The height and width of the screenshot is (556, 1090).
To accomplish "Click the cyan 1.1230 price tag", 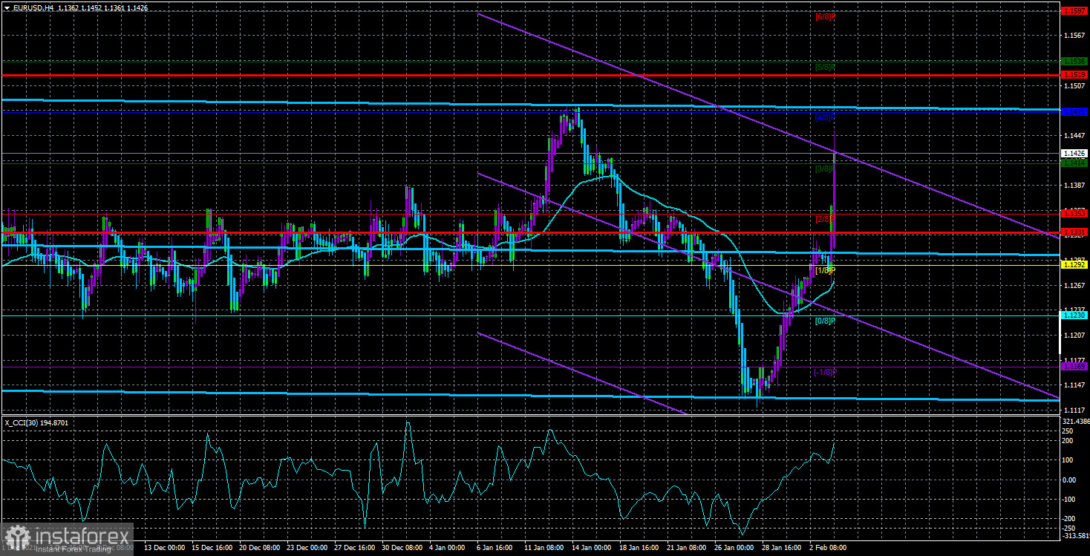I will coord(1074,315).
